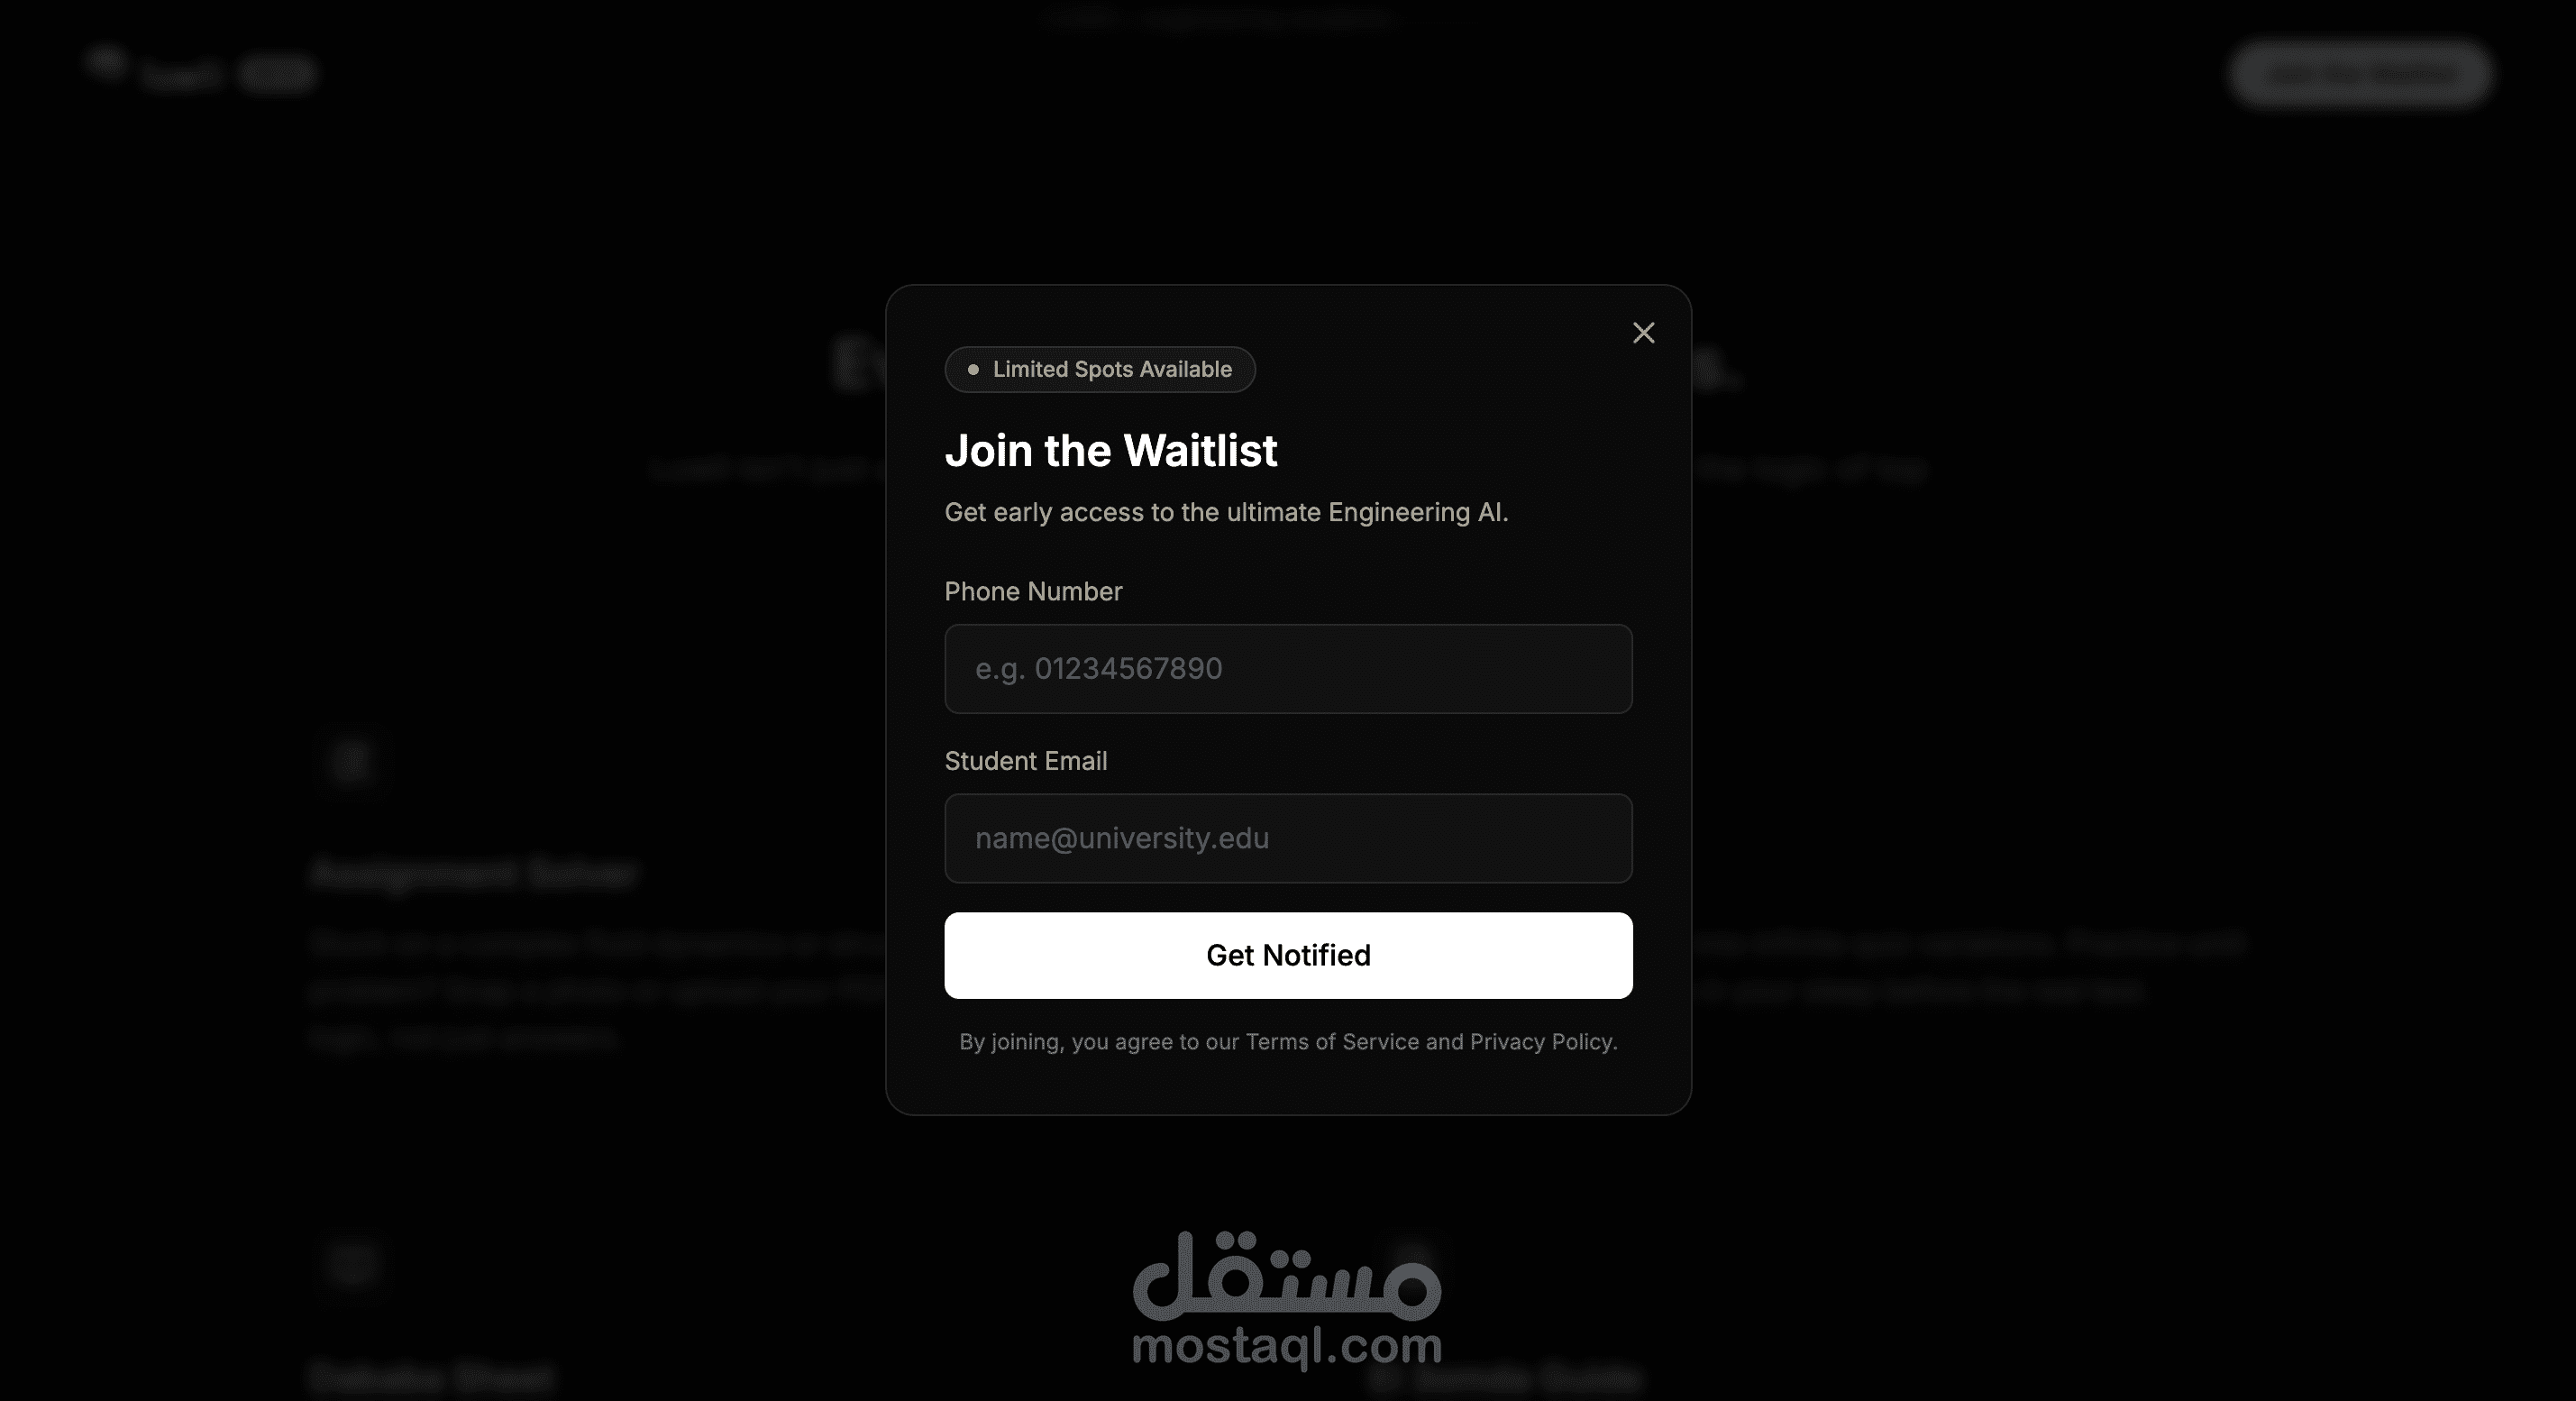Screen dimensions: 2576x1401
Task: Close the waitlist modal with the X icon
Action: coord(1643,333)
